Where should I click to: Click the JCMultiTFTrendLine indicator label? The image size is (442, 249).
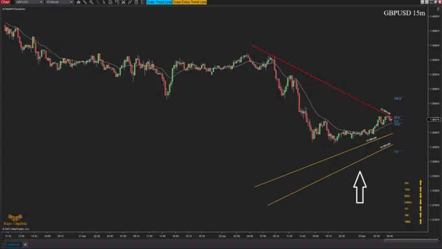point(14,9)
